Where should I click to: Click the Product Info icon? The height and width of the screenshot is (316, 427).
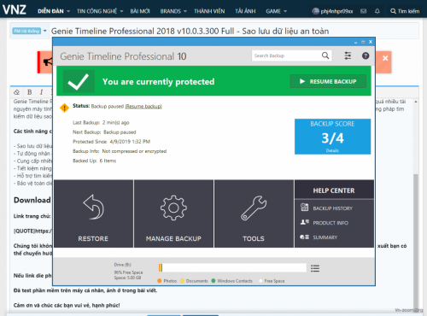tap(304, 222)
